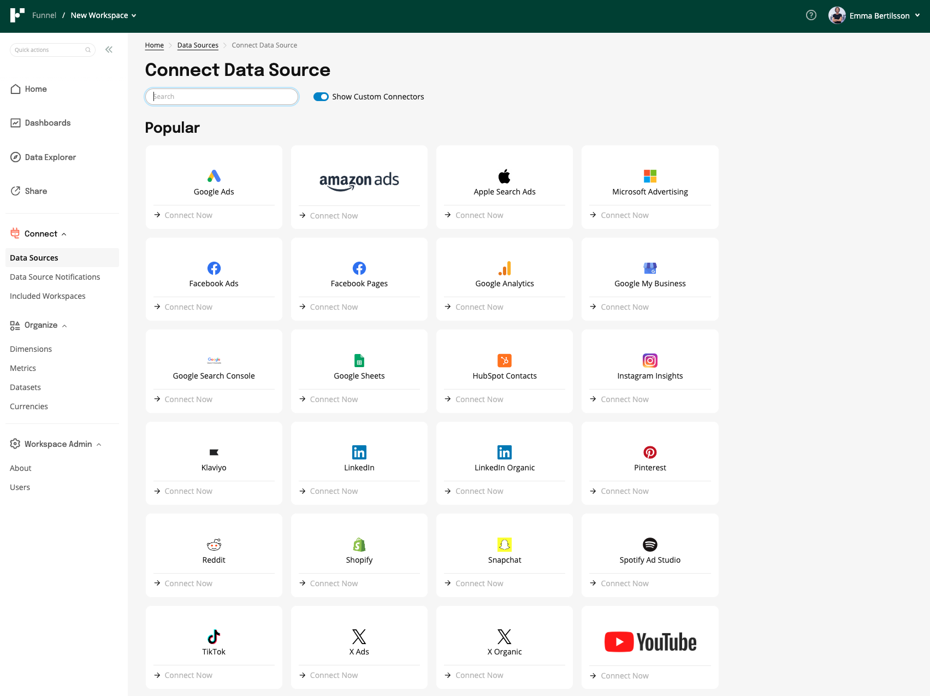Click the Funnel breadcrumb in header
Image resolution: width=930 pixels, height=696 pixels.
click(44, 15)
